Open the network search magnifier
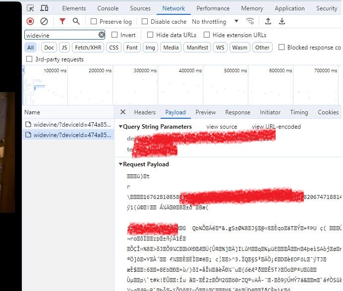This screenshot has height=291, width=343. point(76,21)
